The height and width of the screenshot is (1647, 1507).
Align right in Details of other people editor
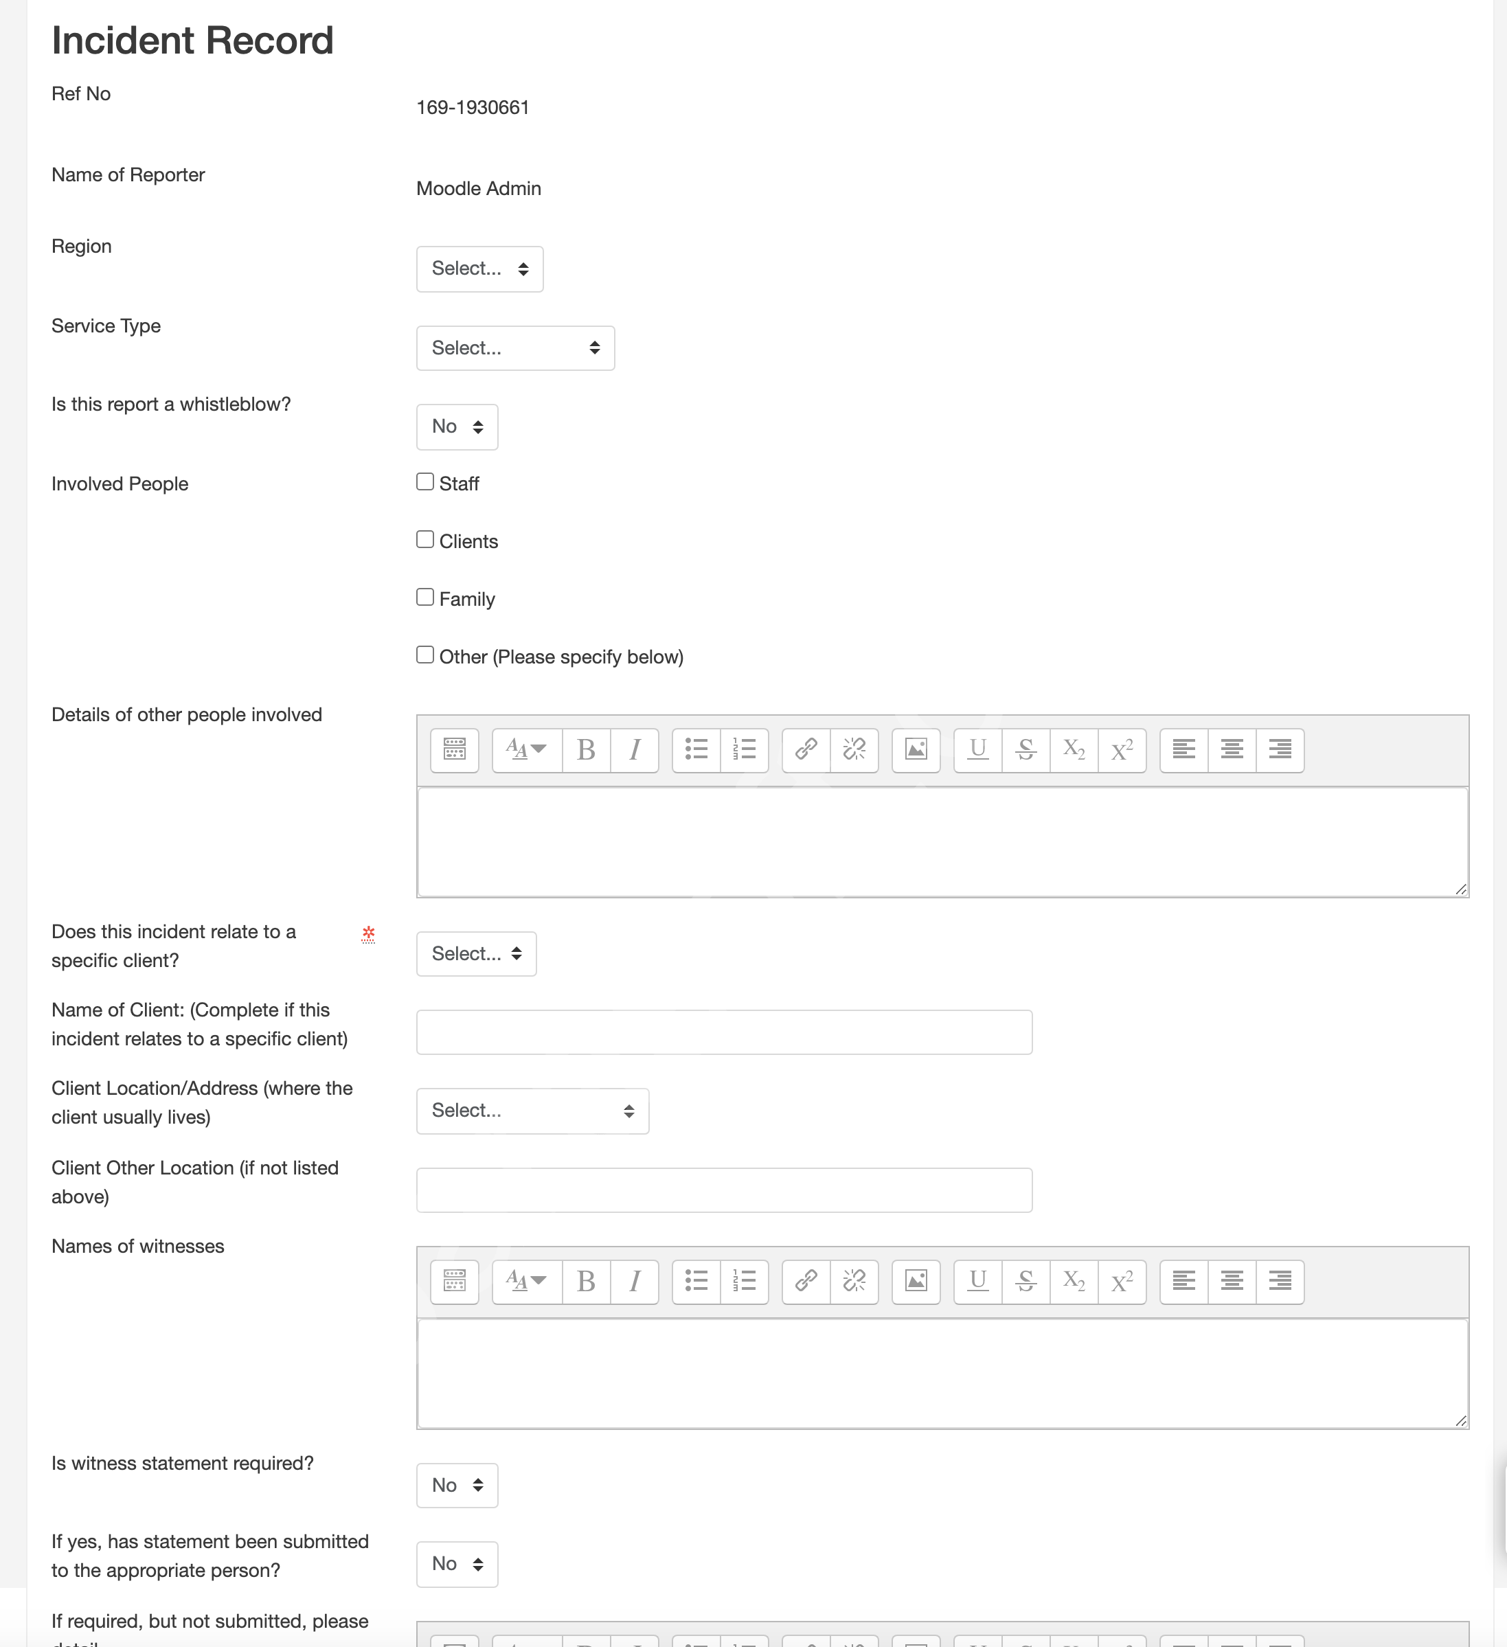1280,750
